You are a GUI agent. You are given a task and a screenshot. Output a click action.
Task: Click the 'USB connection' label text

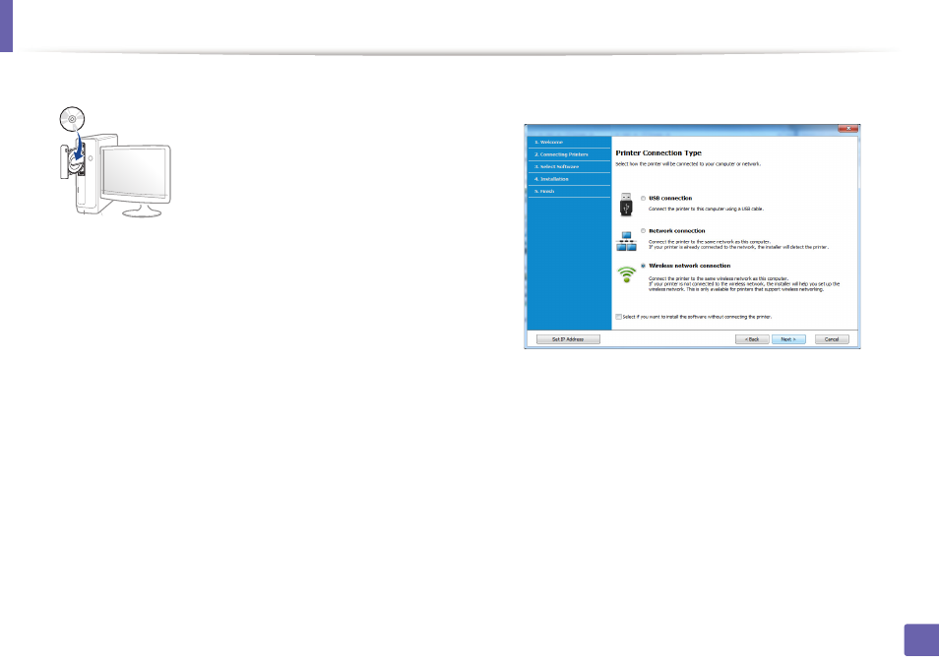pos(670,198)
